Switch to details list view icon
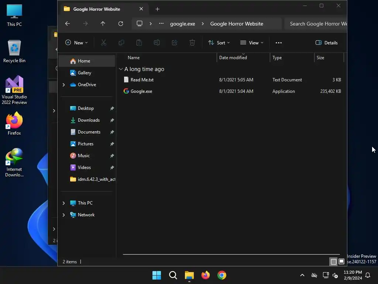Screen dimensions: 378x284 pos(333,261)
